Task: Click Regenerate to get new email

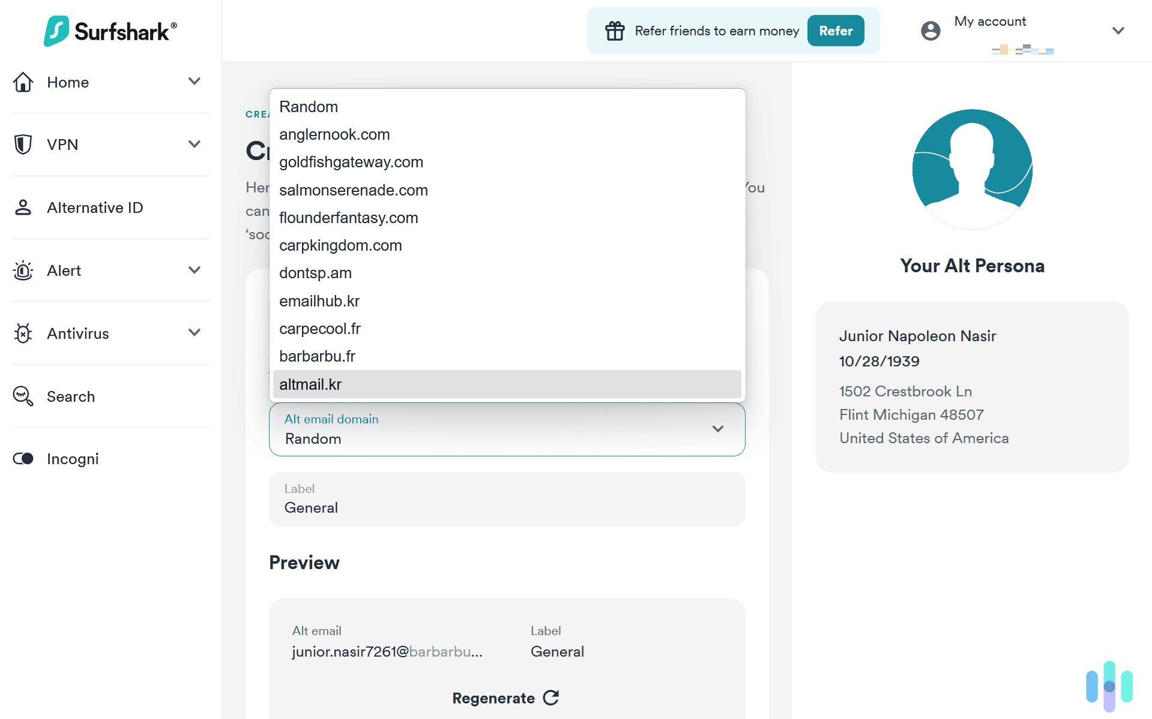Action: tap(505, 698)
